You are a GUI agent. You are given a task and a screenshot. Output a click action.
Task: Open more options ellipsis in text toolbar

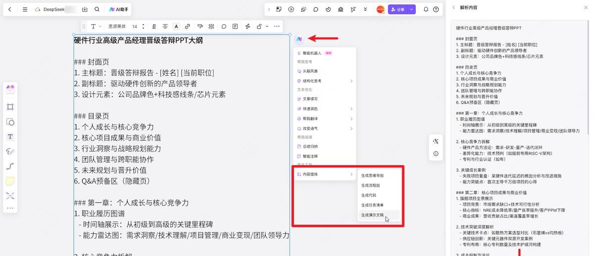pos(277,26)
